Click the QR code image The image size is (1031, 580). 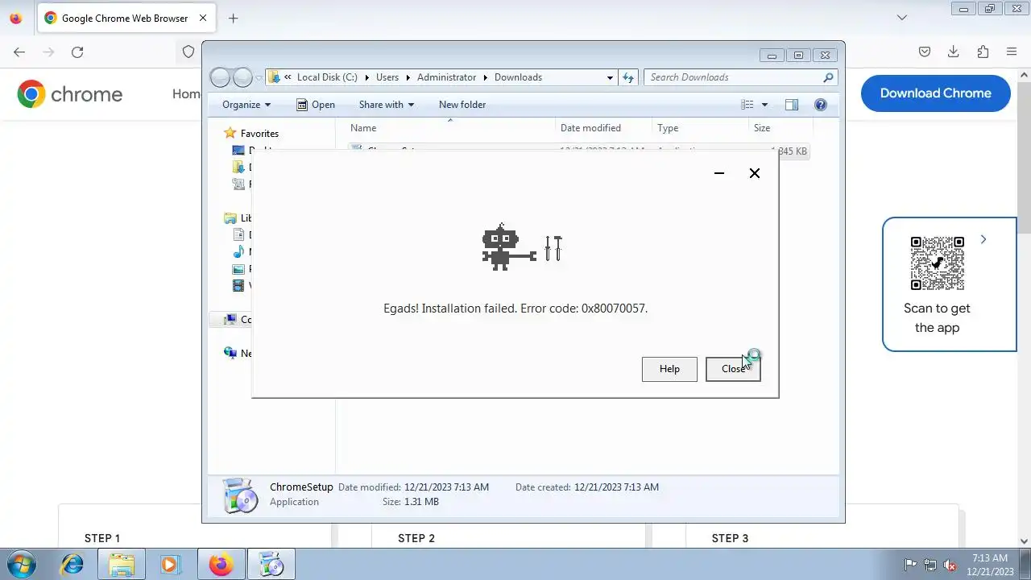click(x=938, y=263)
